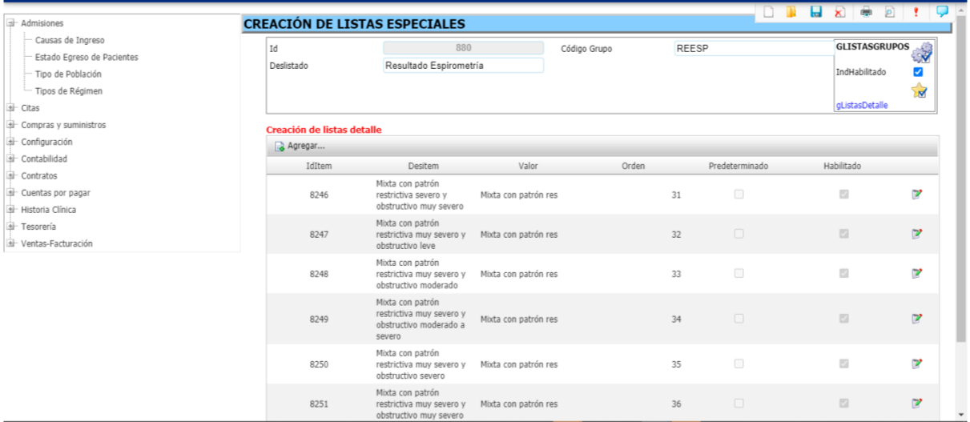Select Causas de Ingreso in sidebar
Screen dimensions: 970x422
pyautogui.click(x=70, y=40)
